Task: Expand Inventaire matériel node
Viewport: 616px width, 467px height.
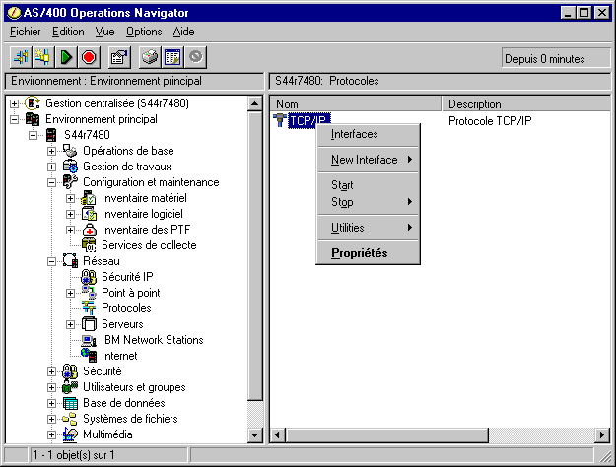Action: (x=70, y=198)
